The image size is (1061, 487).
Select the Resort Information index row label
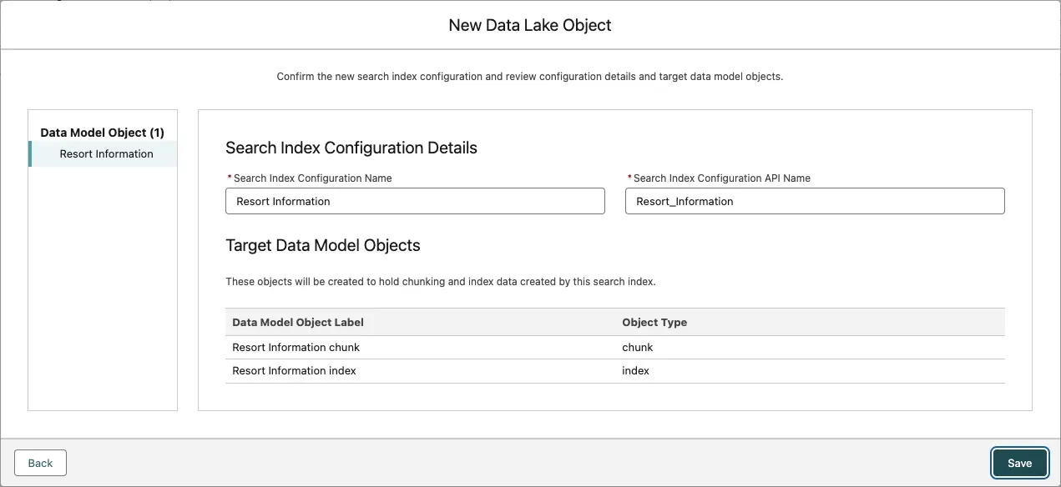tap(294, 370)
